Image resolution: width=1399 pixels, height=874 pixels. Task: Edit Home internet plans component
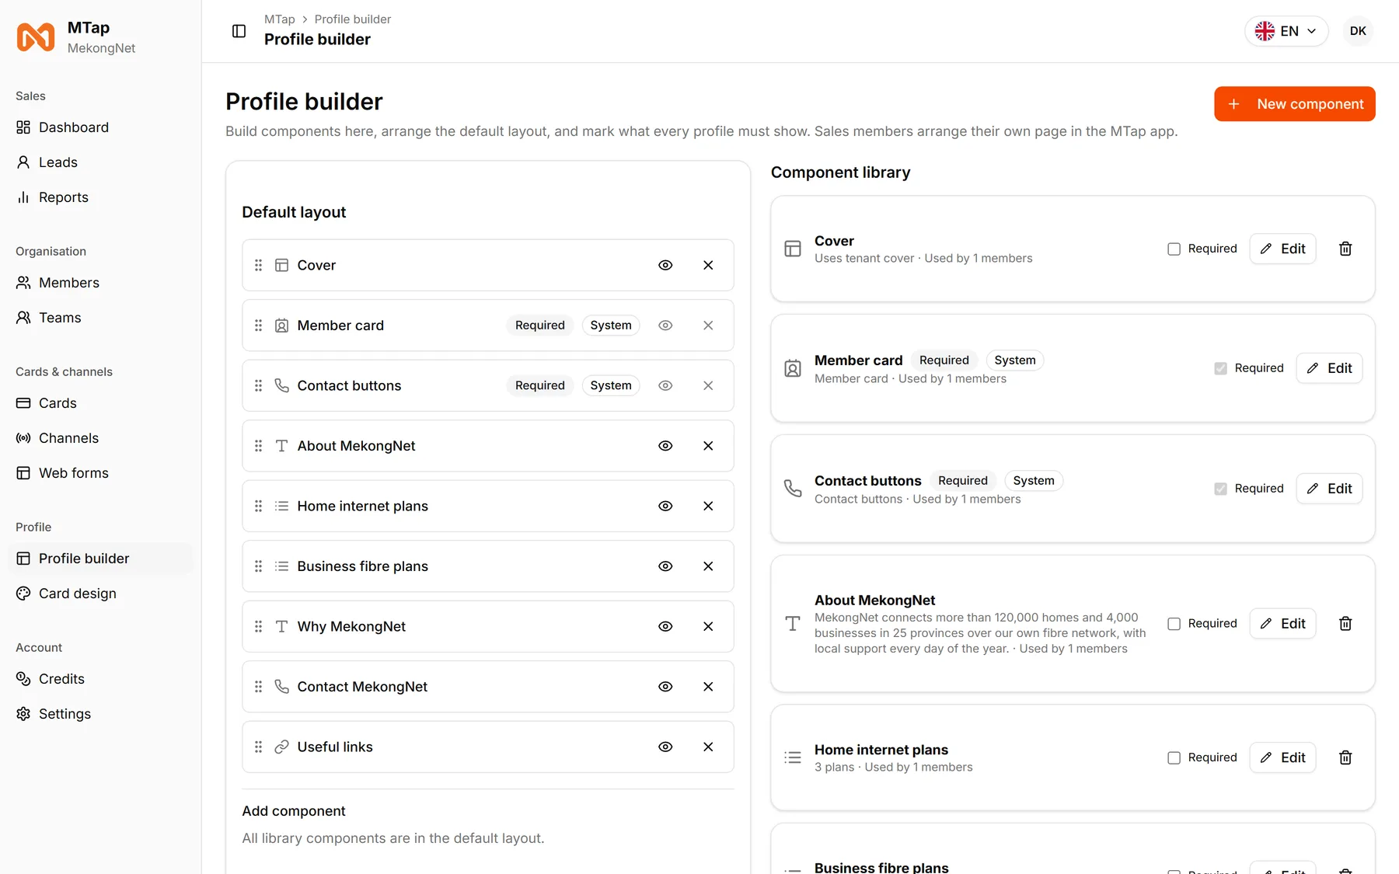tap(1282, 757)
